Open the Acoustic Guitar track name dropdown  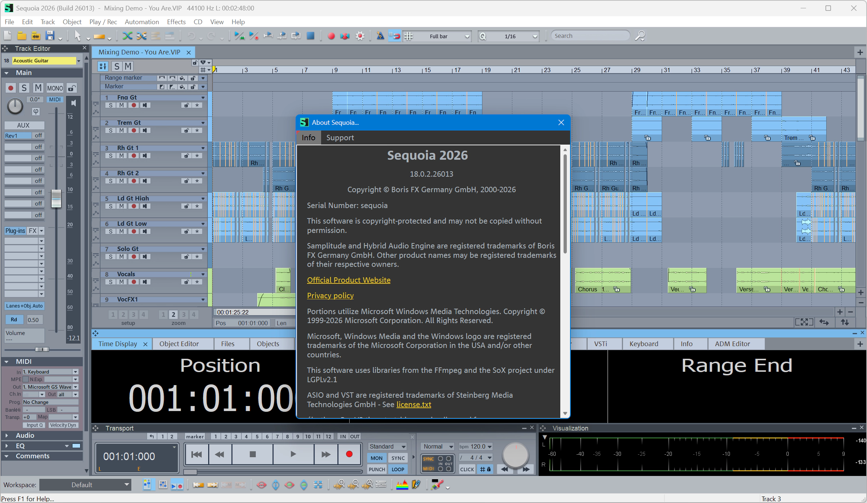coord(78,61)
